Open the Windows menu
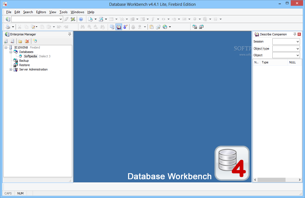 tap(77, 12)
